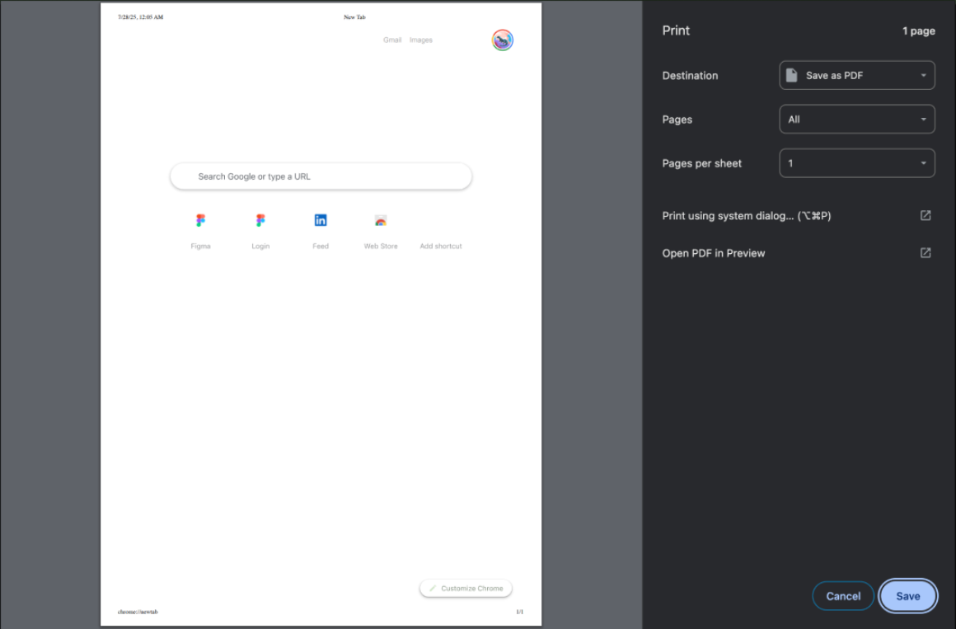Click the Save button
The height and width of the screenshot is (629, 956).
pyautogui.click(x=907, y=596)
